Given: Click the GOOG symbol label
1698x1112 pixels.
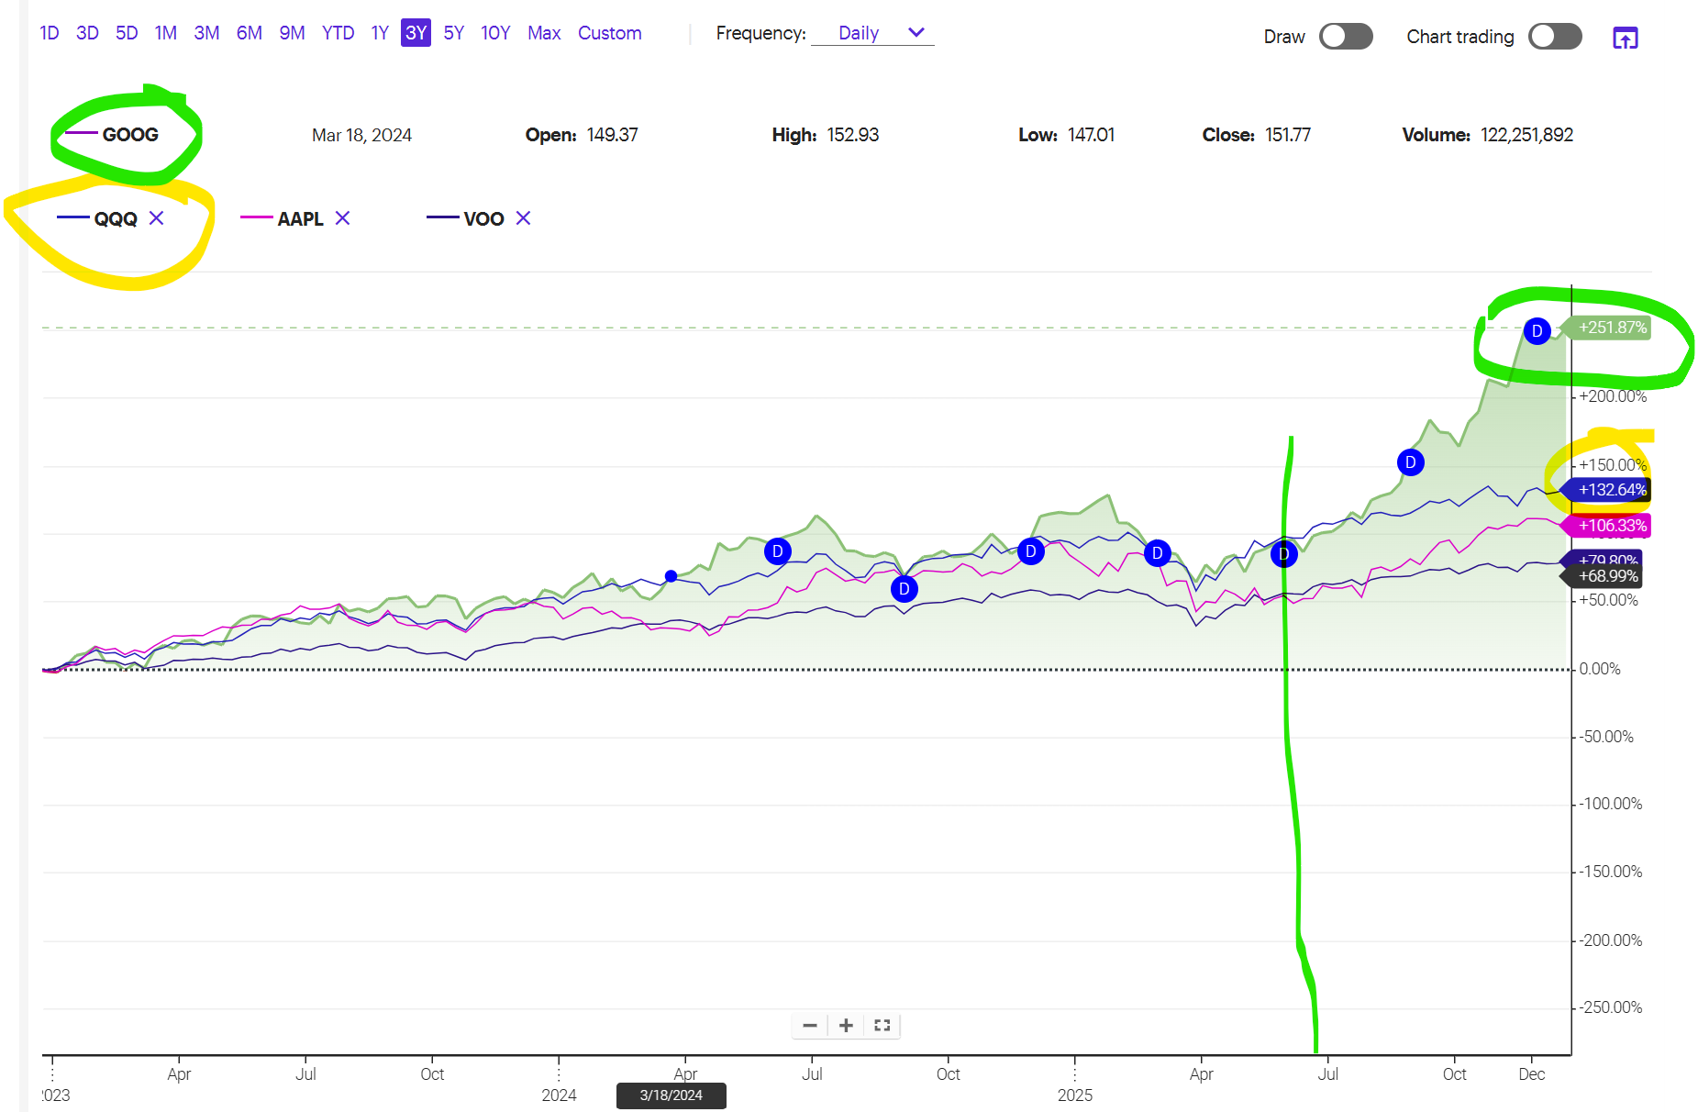Looking at the screenshot, I should click(x=129, y=134).
